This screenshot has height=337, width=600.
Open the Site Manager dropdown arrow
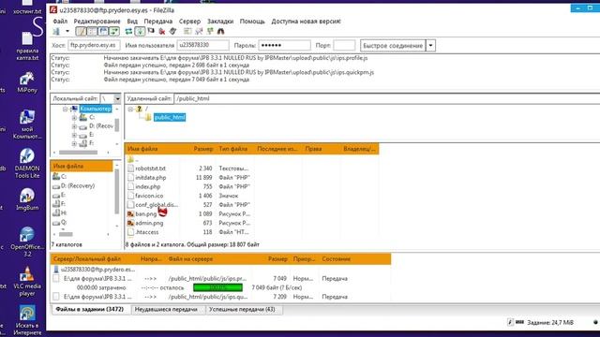point(67,31)
